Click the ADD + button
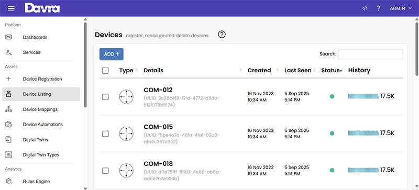 pyautogui.click(x=112, y=54)
